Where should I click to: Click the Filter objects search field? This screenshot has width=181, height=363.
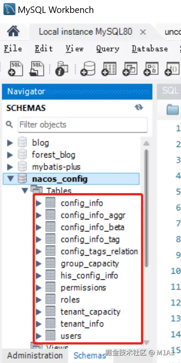pos(83,125)
